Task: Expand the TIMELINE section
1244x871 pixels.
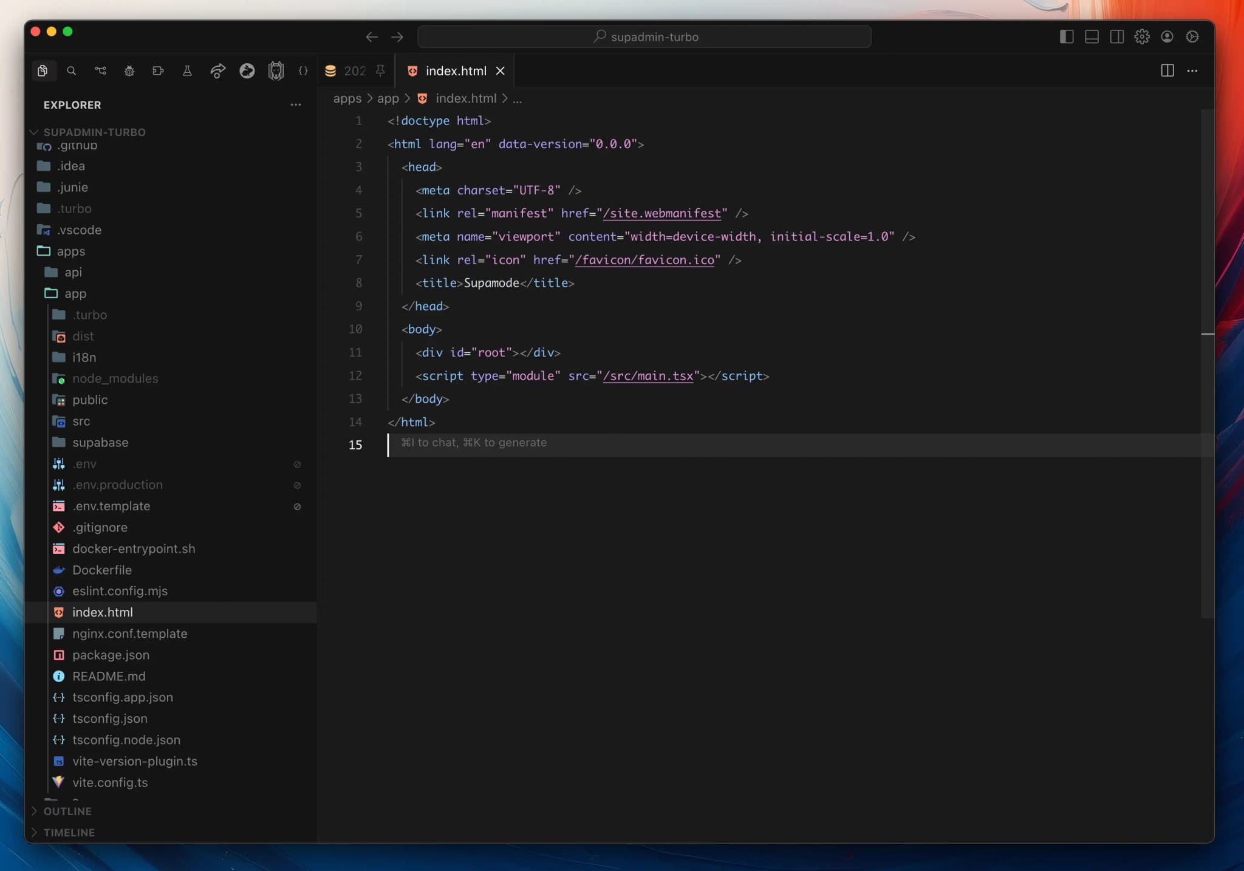Action: [x=69, y=832]
